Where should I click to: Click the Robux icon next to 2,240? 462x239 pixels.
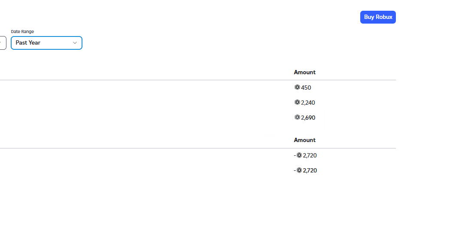pos(297,102)
